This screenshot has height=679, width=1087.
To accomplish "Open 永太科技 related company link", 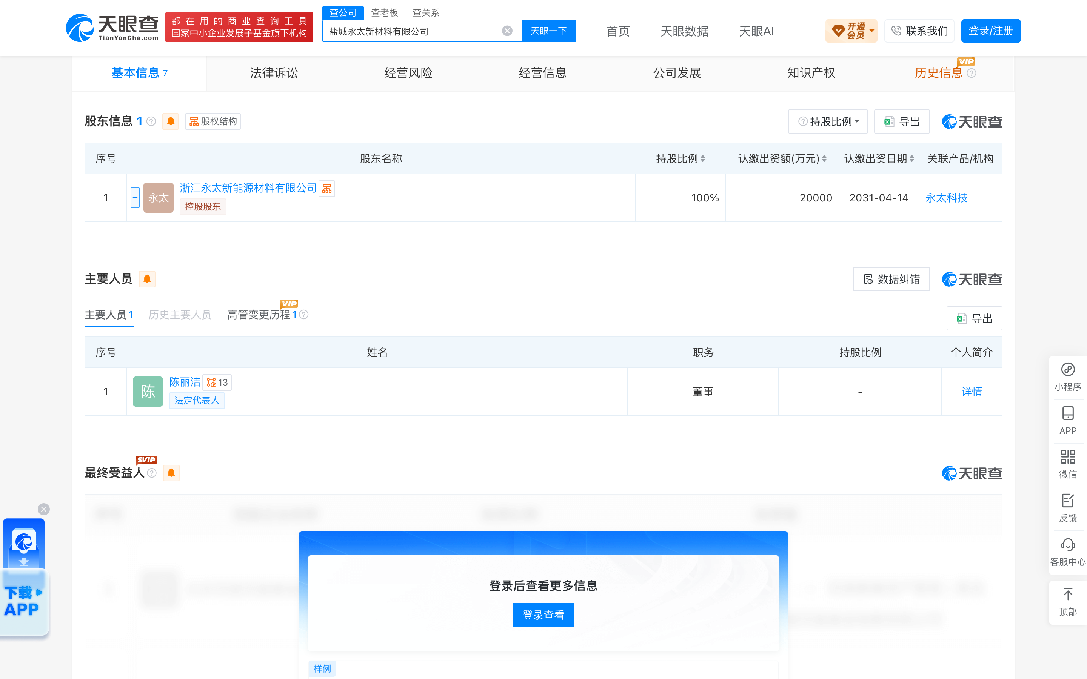I will tap(947, 198).
